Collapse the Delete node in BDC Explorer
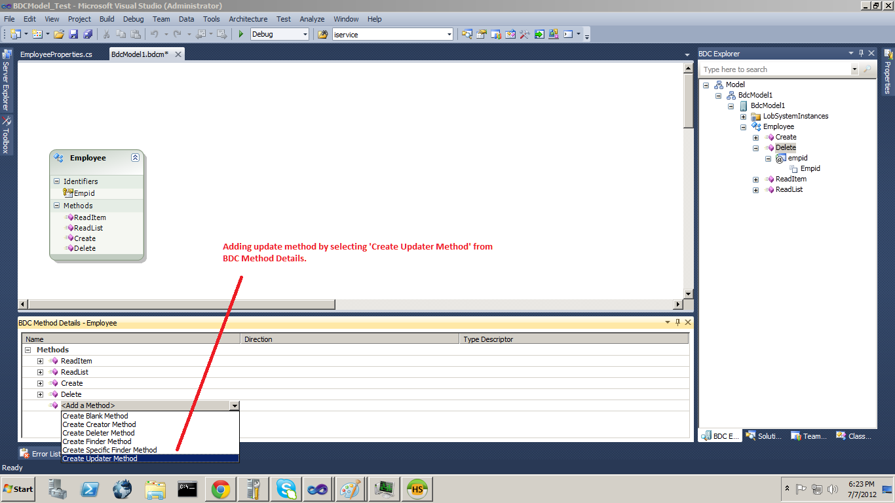The image size is (895, 503). coord(755,148)
